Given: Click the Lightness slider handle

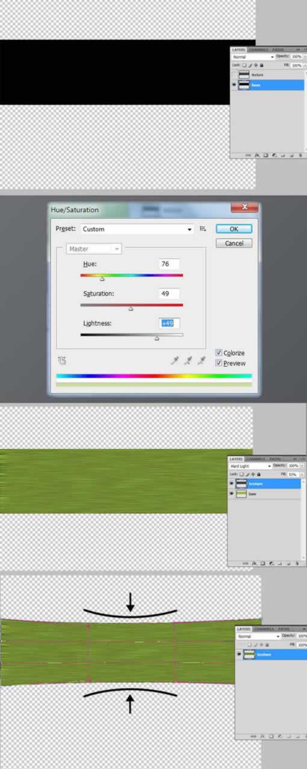Looking at the screenshot, I should tap(157, 338).
